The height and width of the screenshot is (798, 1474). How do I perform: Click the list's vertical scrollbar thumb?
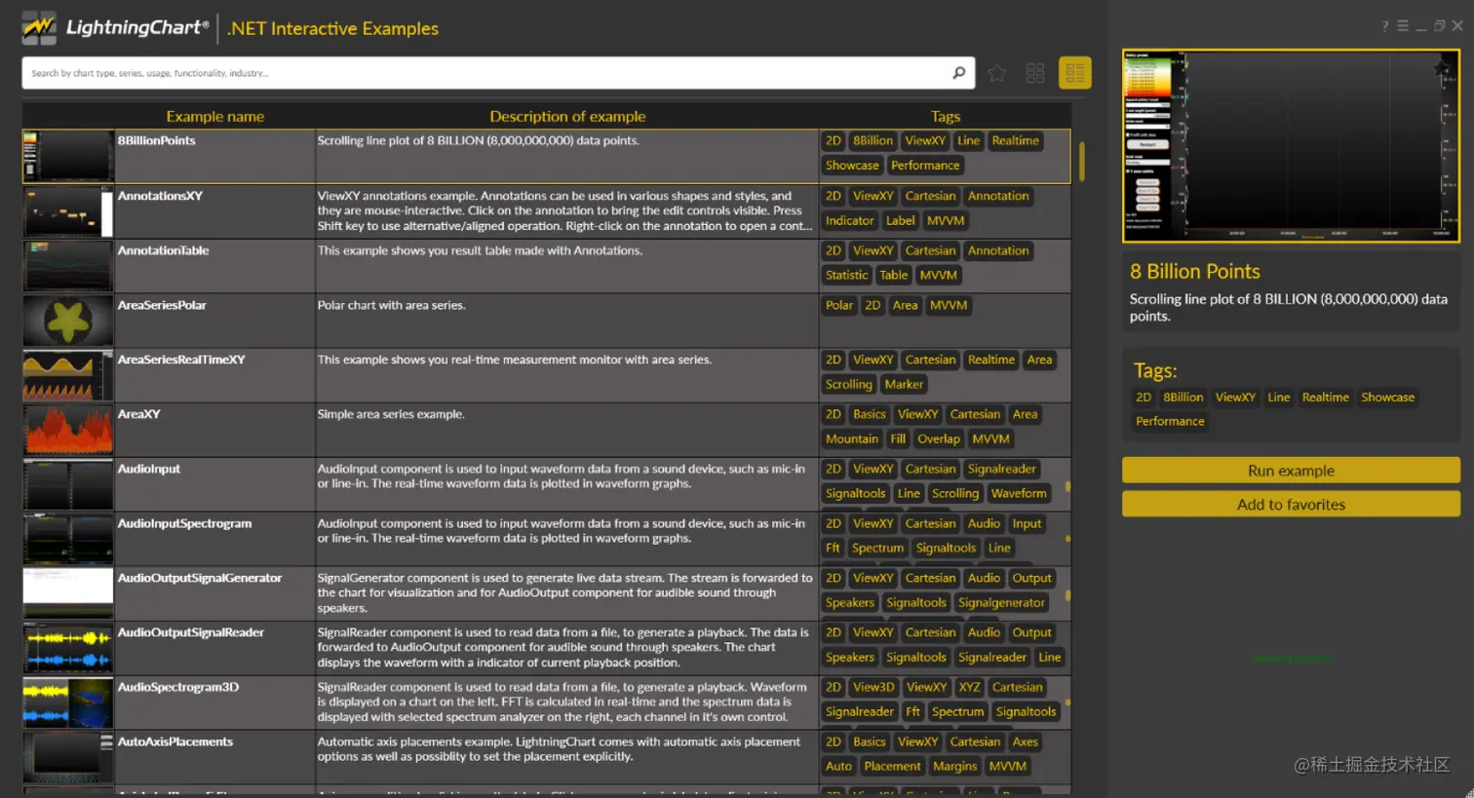[x=1081, y=161]
